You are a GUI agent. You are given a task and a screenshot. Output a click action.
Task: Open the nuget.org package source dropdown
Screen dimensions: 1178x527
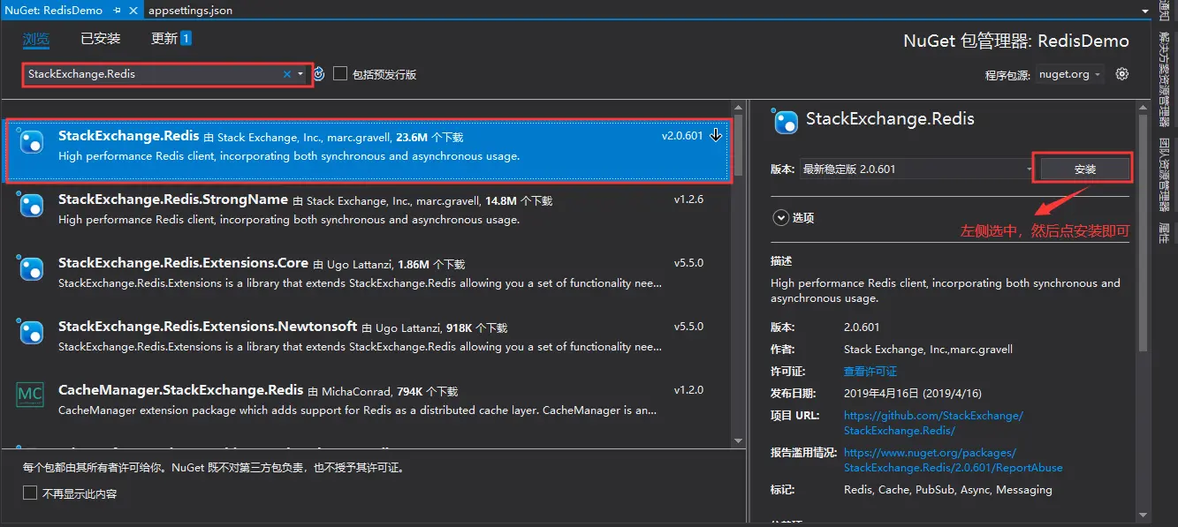pyautogui.click(x=1071, y=74)
